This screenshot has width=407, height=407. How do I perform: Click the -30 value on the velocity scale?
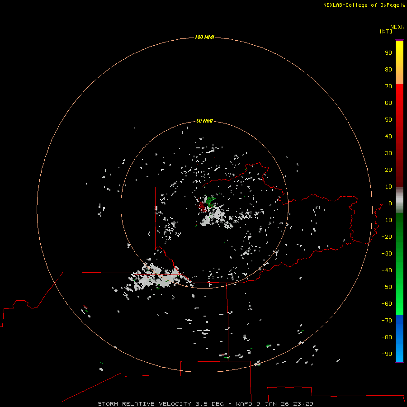coord(387,254)
